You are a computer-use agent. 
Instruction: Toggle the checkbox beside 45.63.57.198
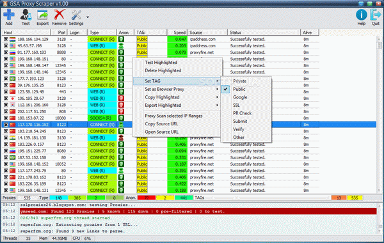tap(6, 46)
